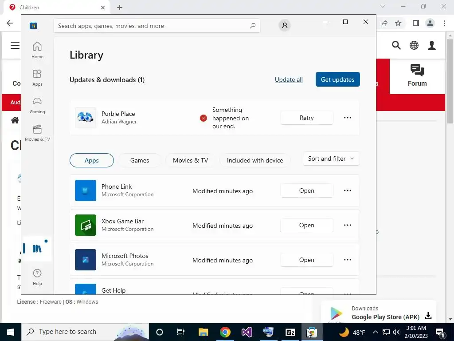454x341 pixels.
Task: Open Xbox Game Bar app
Action: [307, 225]
